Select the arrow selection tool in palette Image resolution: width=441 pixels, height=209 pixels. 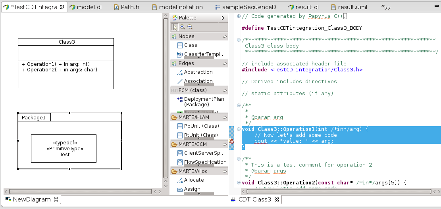(175, 27)
